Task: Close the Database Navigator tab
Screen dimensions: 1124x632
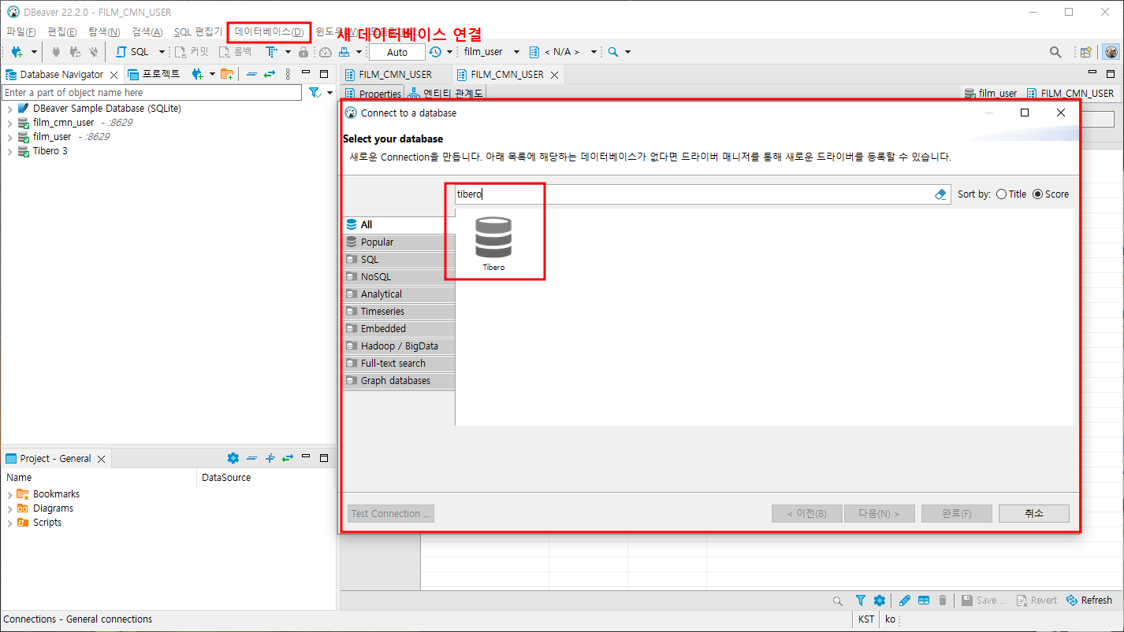Action: pos(114,75)
